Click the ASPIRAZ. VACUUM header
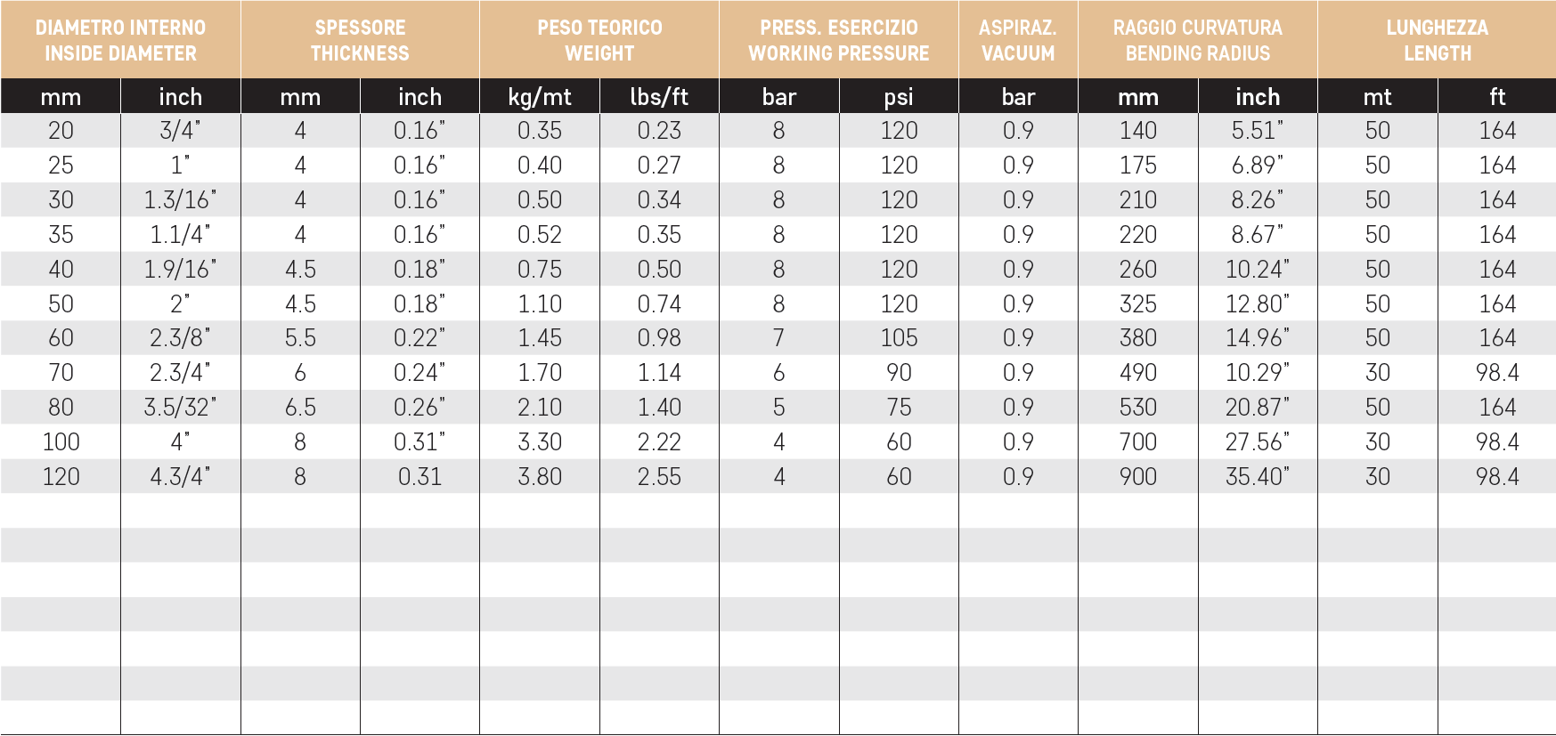1556x736 pixels. 1018,40
